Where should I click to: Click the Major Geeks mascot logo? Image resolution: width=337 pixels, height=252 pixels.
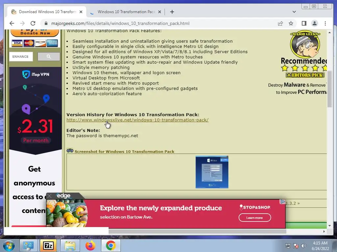[x=305, y=44]
